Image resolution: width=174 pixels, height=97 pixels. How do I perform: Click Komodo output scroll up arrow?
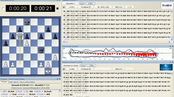point(172,73)
